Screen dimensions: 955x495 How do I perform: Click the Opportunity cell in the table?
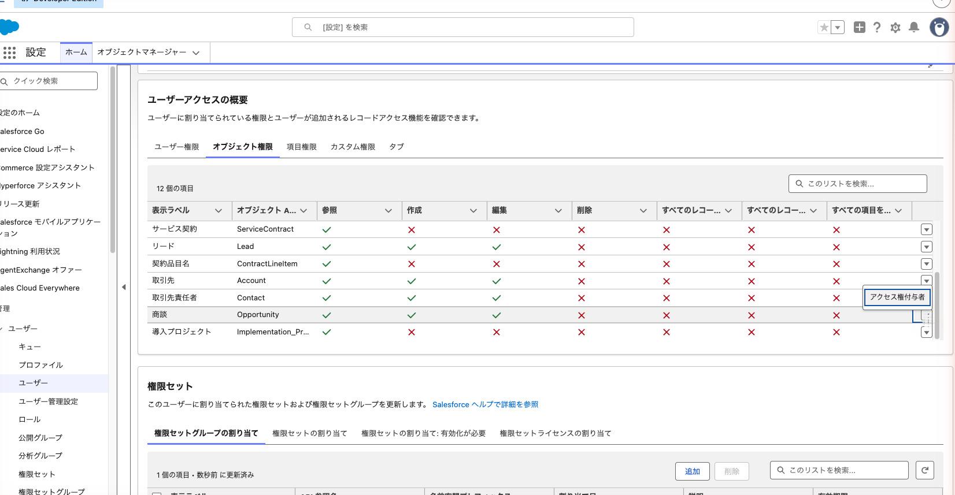tap(258, 315)
